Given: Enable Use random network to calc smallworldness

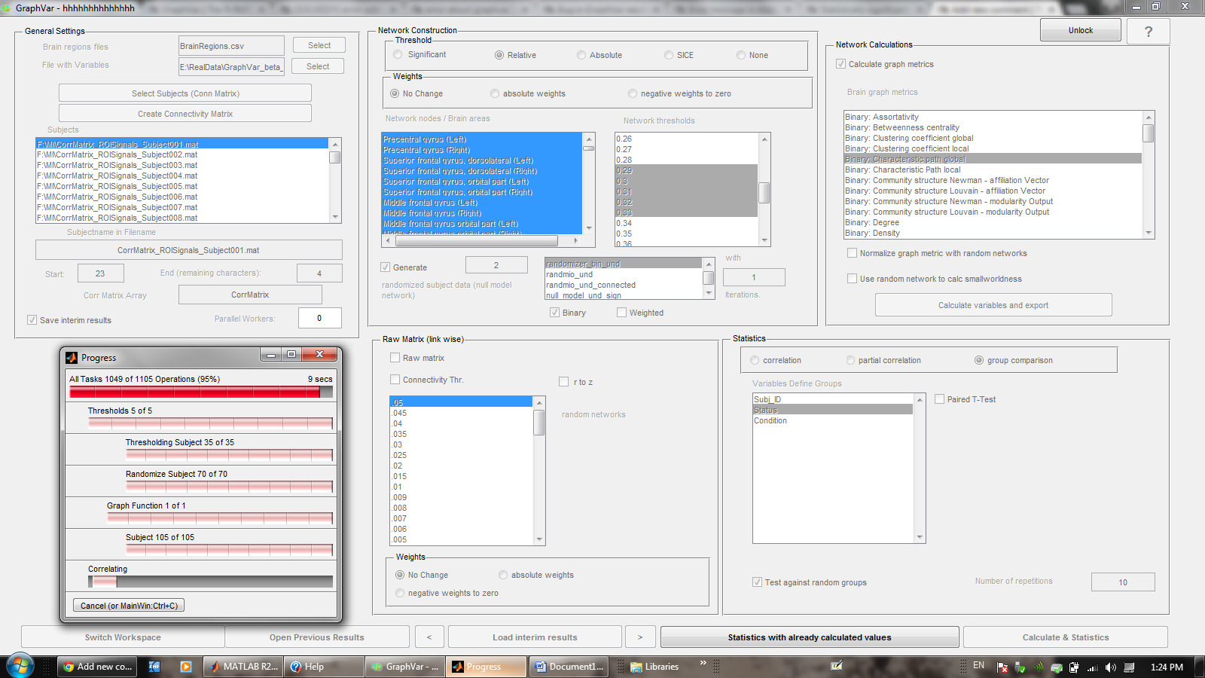Looking at the screenshot, I should pos(852,279).
